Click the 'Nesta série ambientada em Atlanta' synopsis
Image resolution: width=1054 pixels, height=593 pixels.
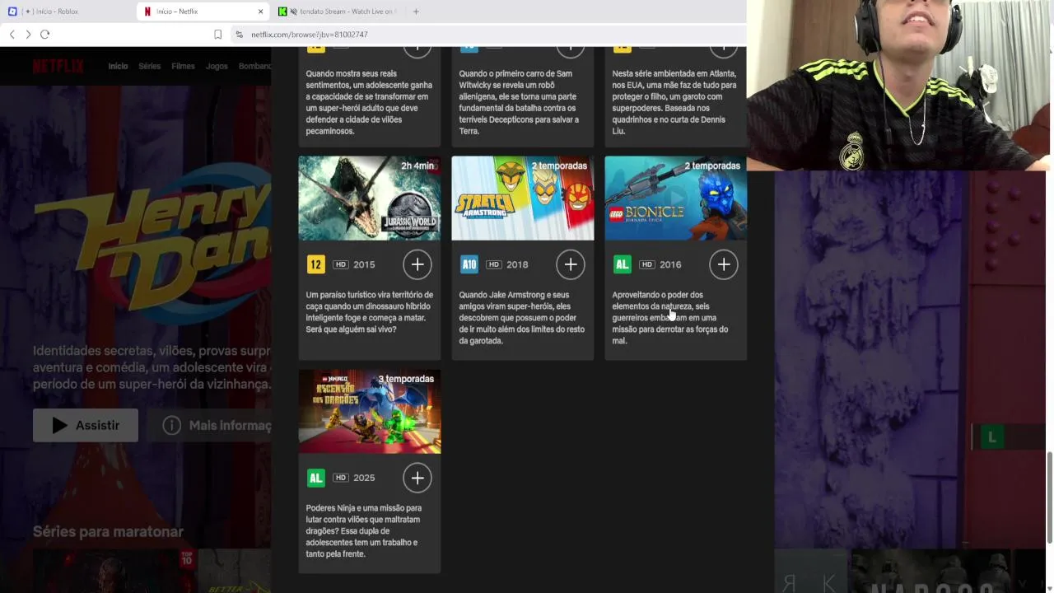pyautogui.click(x=674, y=102)
